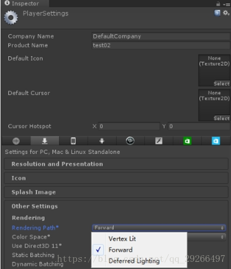231x269 pixels.
Task: Select the Web Player platform tab
Action: pos(16,141)
